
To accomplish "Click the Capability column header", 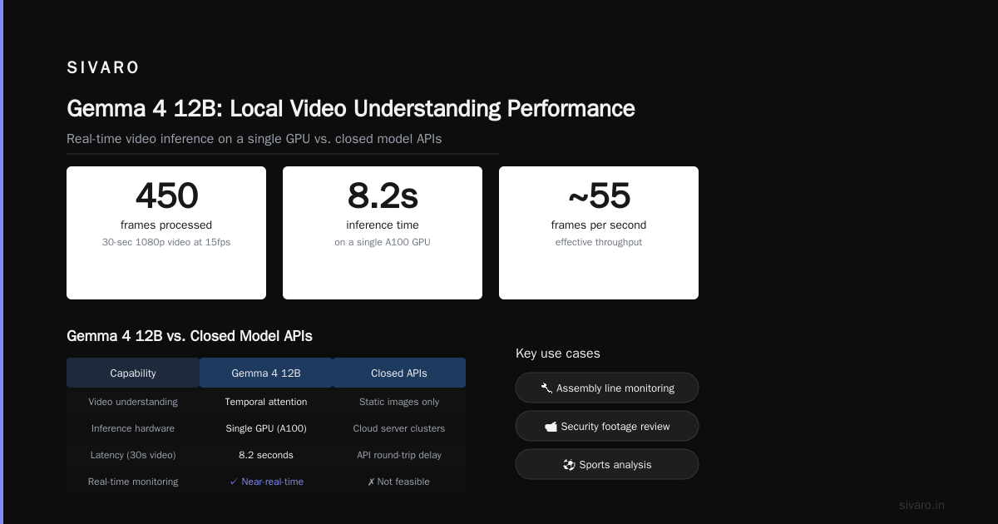I will tap(133, 373).
